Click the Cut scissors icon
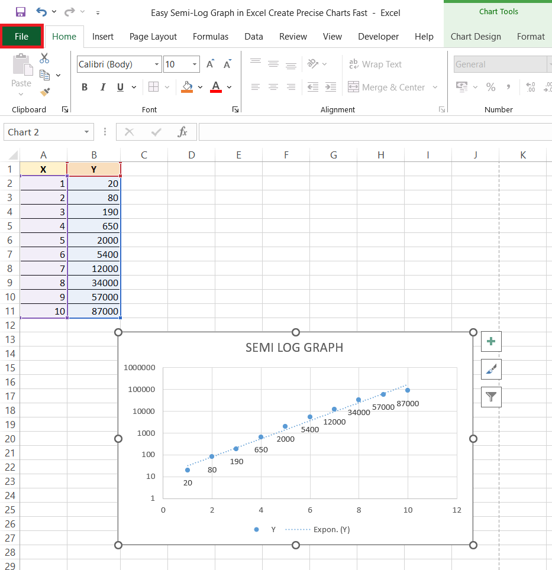Viewport: 552px width, 570px height. click(44, 58)
